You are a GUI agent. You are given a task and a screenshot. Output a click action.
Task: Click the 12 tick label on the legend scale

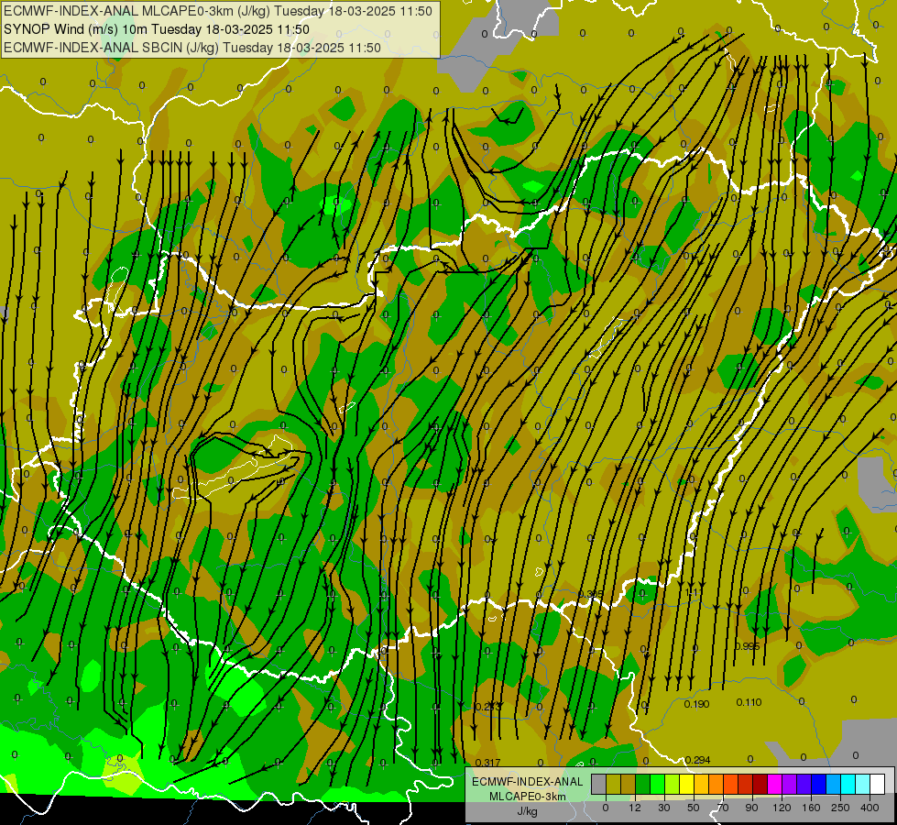(x=635, y=808)
